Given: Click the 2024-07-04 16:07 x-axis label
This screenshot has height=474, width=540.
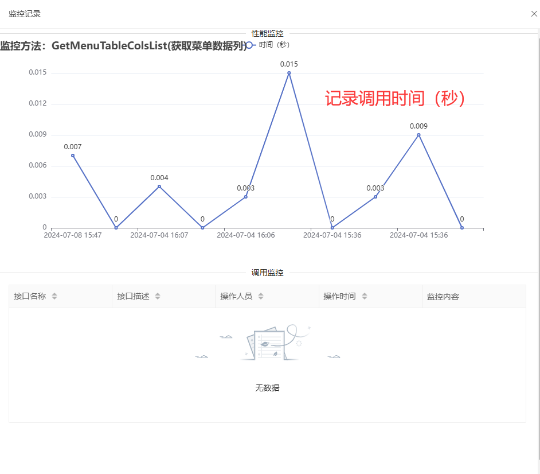Looking at the screenshot, I should tap(159, 235).
